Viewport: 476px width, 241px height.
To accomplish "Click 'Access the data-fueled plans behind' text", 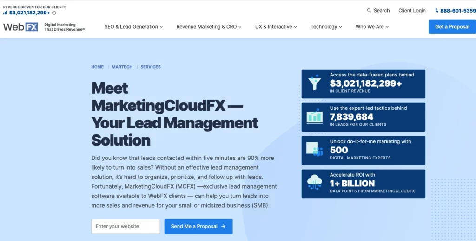I will [372, 75].
